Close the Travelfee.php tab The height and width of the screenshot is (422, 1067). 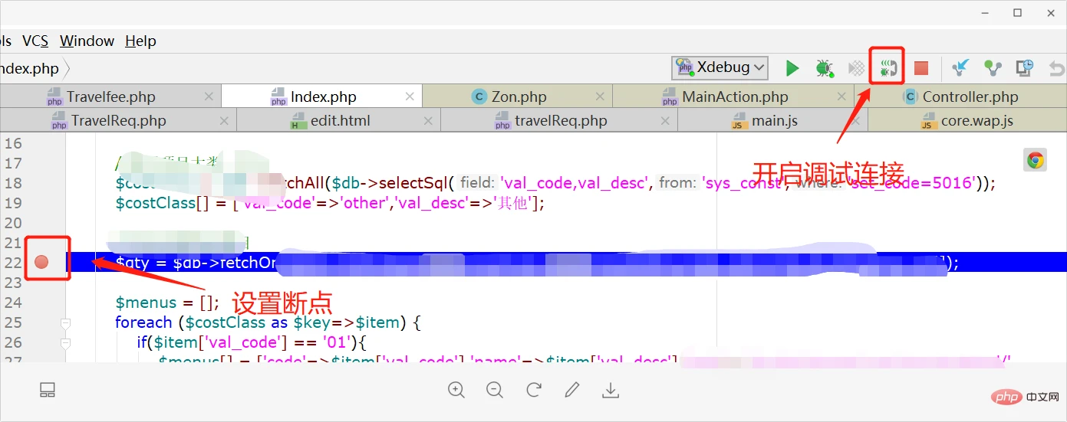(x=209, y=97)
